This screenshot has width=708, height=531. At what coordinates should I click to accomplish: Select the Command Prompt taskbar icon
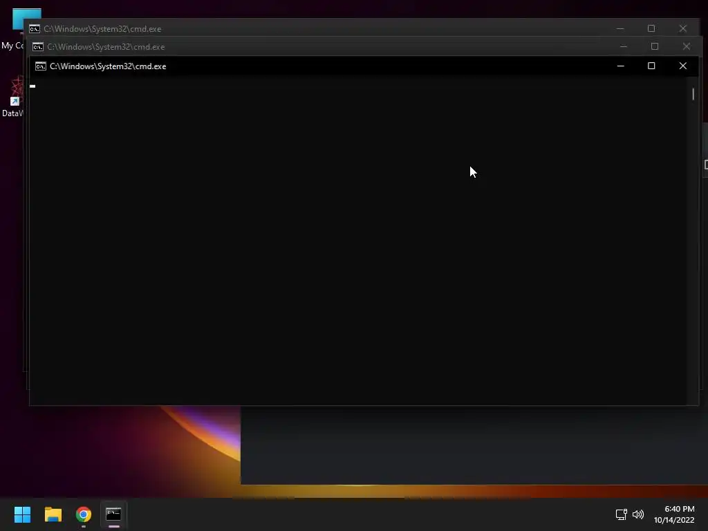(x=113, y=514)
